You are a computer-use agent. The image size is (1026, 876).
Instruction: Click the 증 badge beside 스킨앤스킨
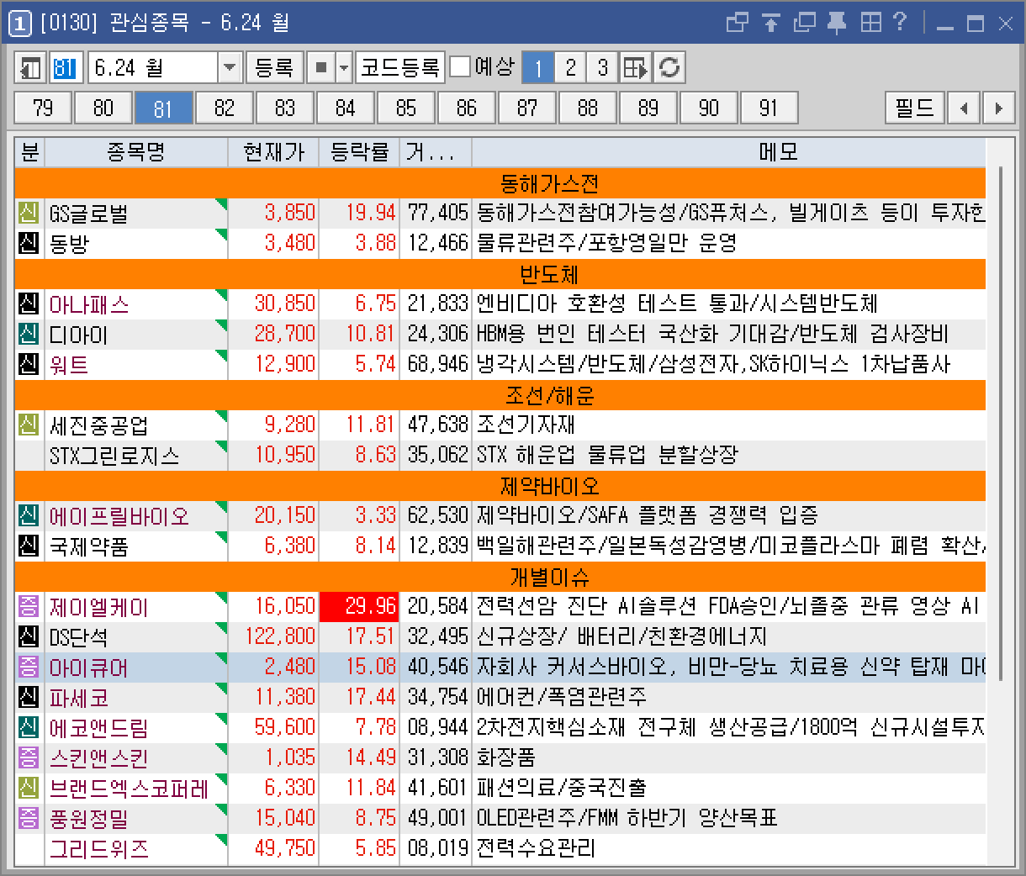(x=29, y=757)
